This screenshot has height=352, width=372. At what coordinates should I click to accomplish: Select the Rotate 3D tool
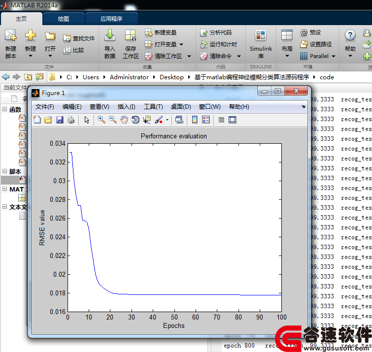pos(135,120)
